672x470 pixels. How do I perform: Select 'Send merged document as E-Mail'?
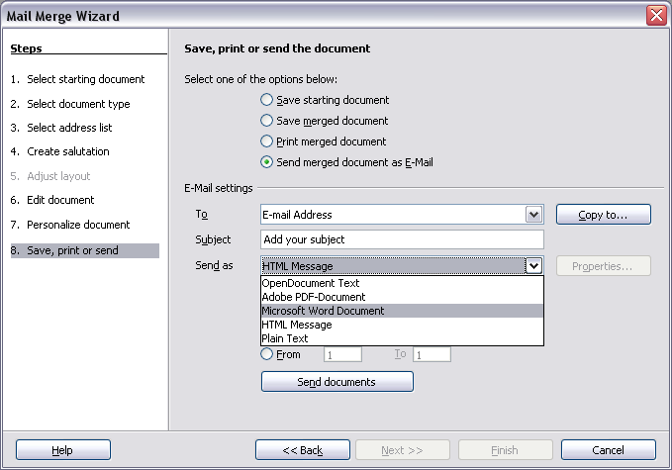266,162
